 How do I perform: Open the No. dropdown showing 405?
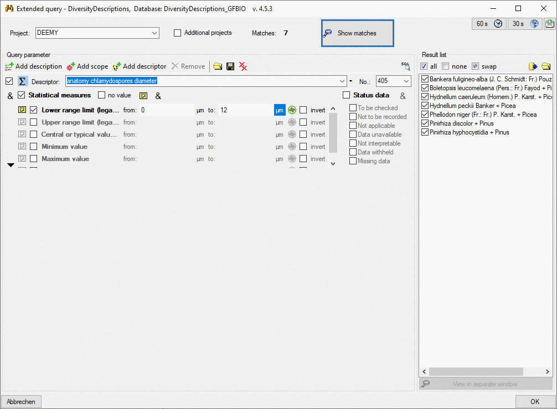tap(406, 81)
